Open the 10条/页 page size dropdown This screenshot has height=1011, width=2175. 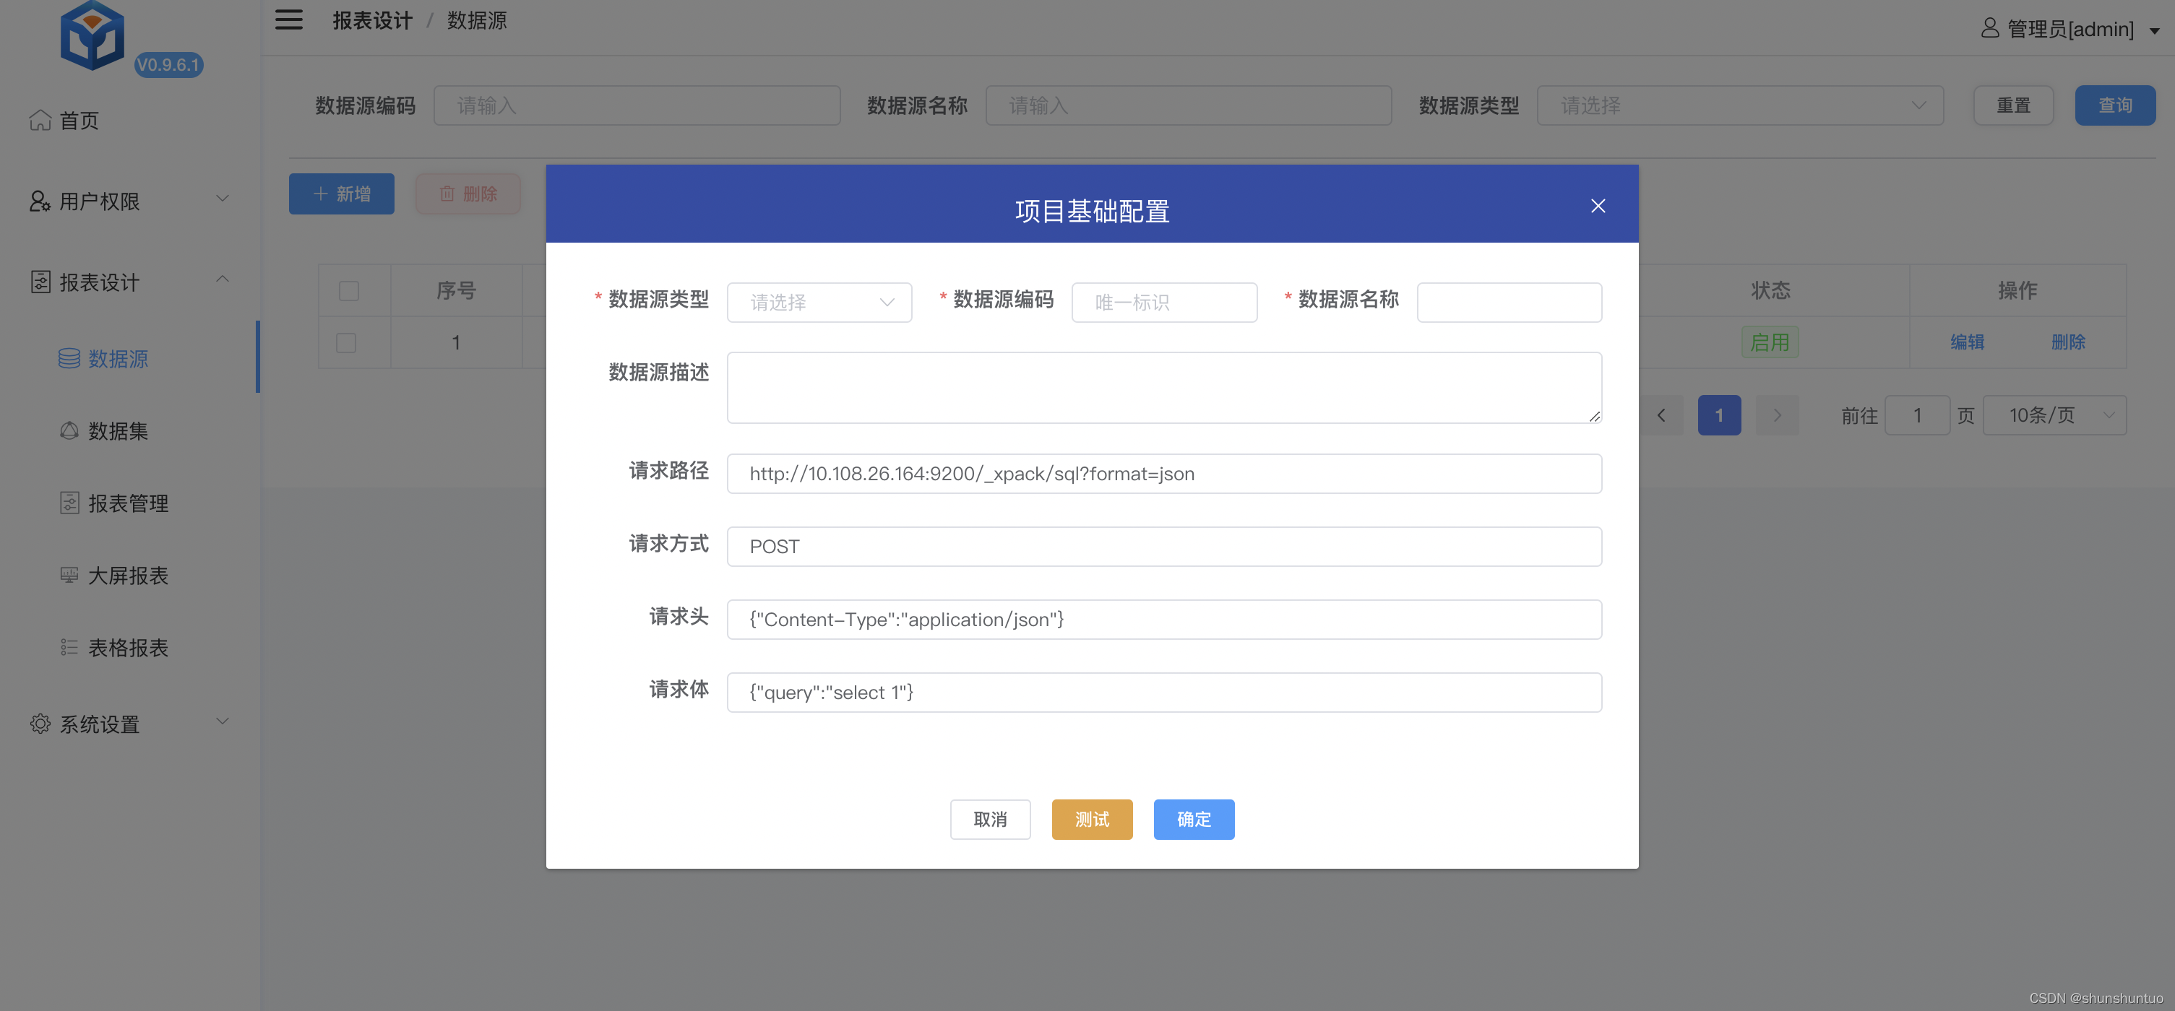2054,415
